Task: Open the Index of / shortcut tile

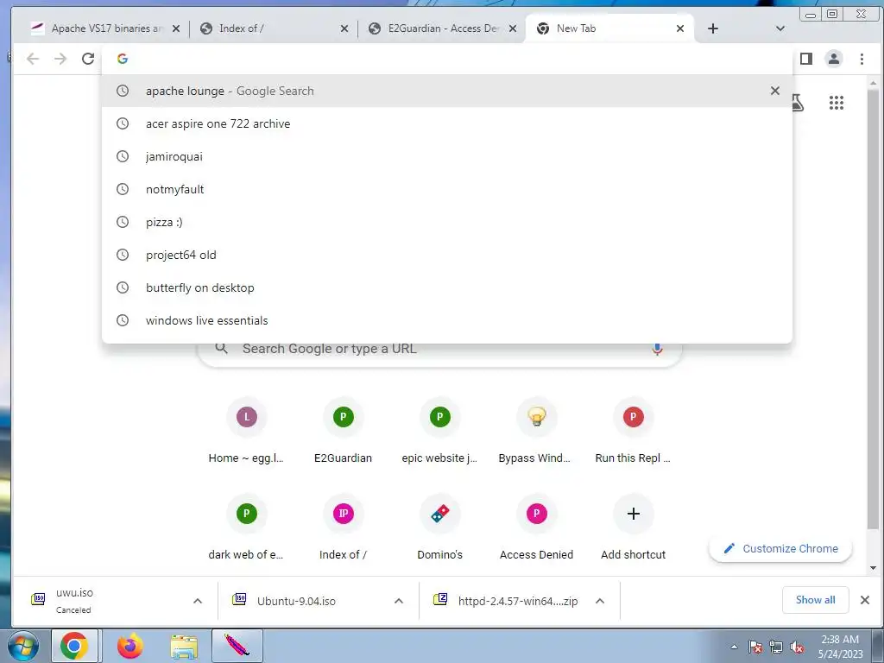Action: 343,527
